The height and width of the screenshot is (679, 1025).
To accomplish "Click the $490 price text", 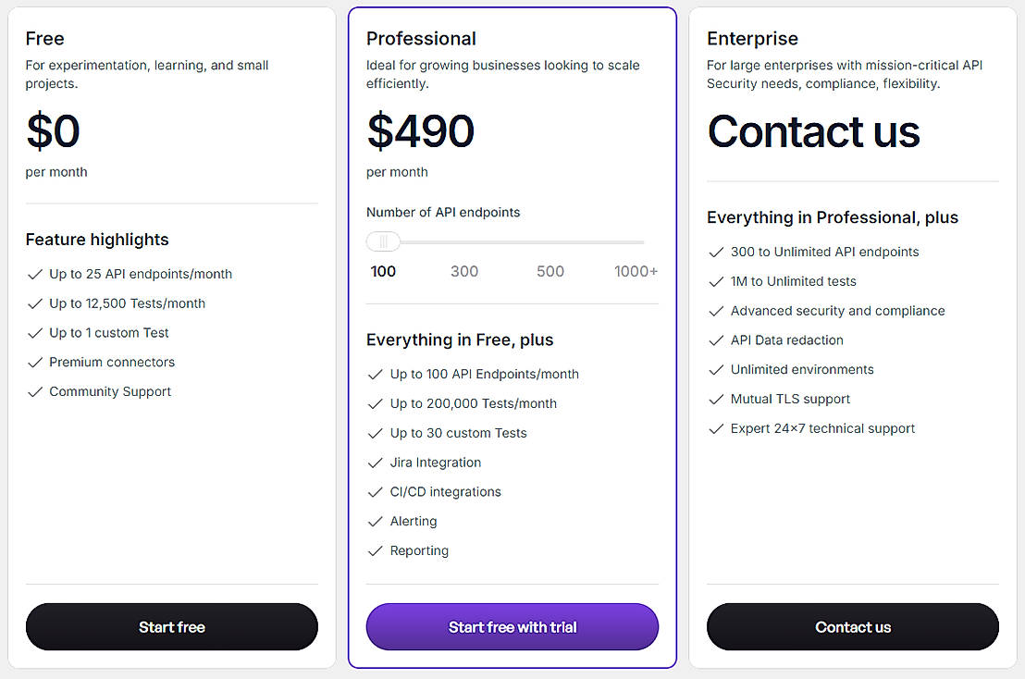I will [x=420, y=131].
